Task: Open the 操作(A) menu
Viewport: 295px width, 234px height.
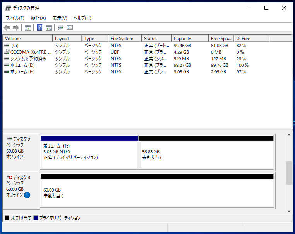Action: [x=38, y=18]
